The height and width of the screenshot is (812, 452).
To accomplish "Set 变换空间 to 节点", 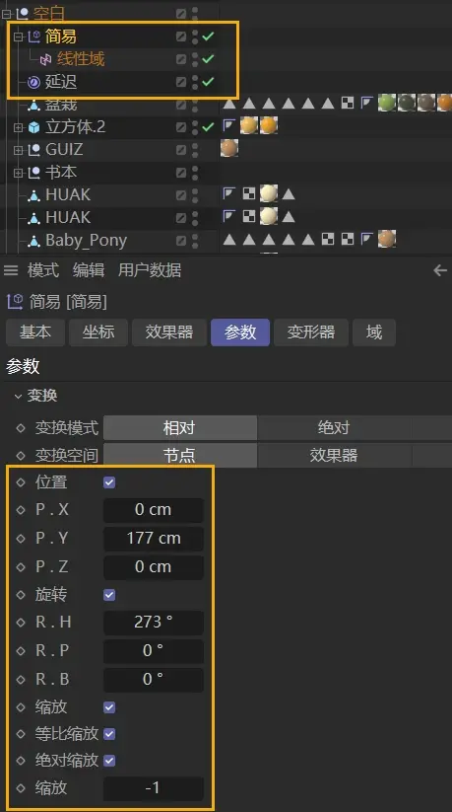I will point(179,456).
